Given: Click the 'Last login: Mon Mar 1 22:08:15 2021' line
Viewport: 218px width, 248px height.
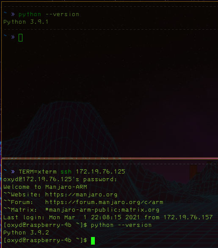Looking at the screenshot, I should pyautogui.click(x=108, y=217).
